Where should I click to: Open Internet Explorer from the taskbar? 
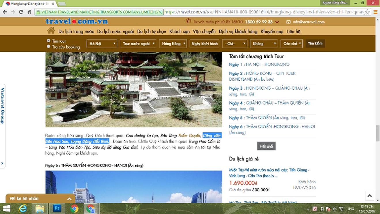23,208
